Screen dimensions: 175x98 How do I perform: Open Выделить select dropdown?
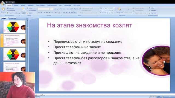click(153, 13)
